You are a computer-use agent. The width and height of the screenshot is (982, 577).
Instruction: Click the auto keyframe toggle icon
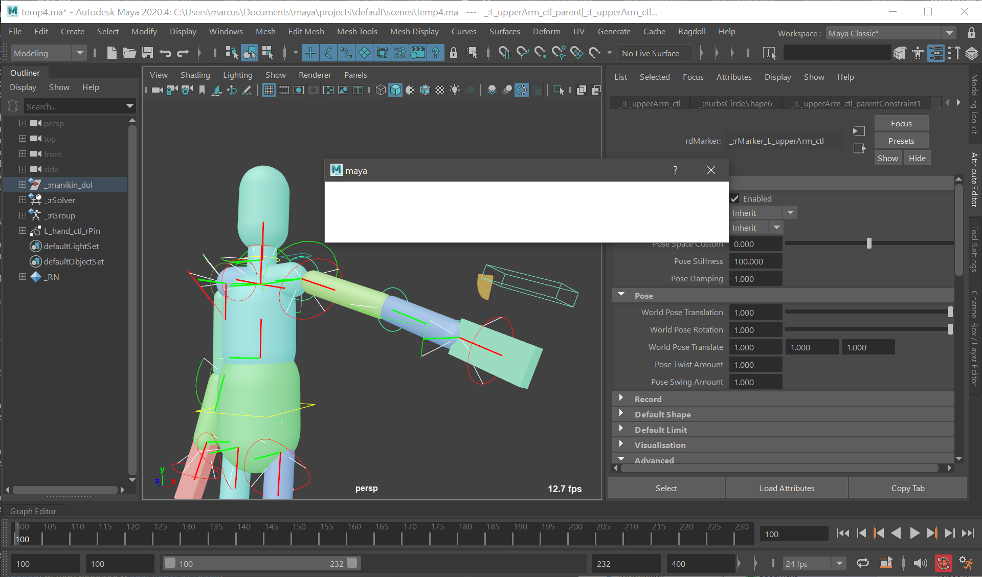coord(943,563)
